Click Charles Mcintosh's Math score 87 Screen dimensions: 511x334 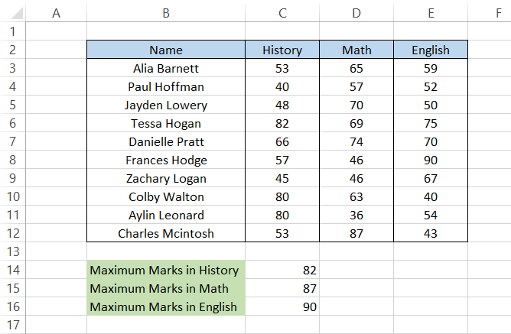coord(356,233)
